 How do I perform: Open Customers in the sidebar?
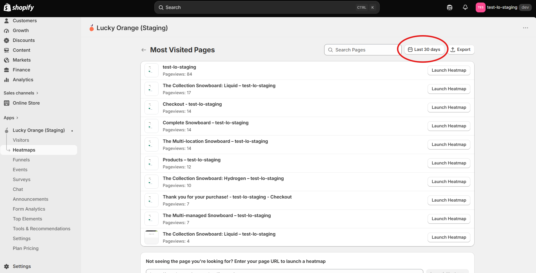click(25, 21)
